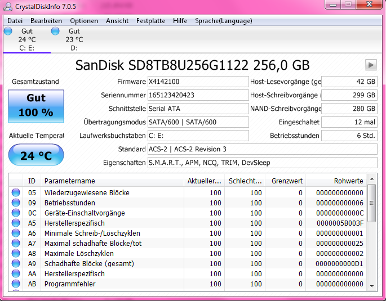Screen dimensions: 386x301
Task: Open the Bearbeiten menu
Action: pos(46,21)
